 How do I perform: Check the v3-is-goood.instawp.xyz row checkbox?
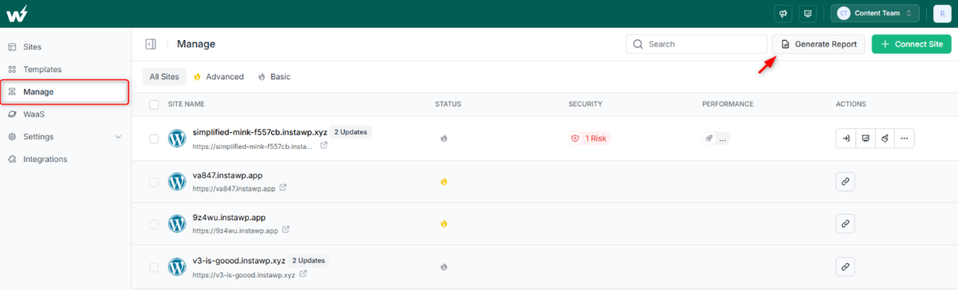(x=154, y=267)
